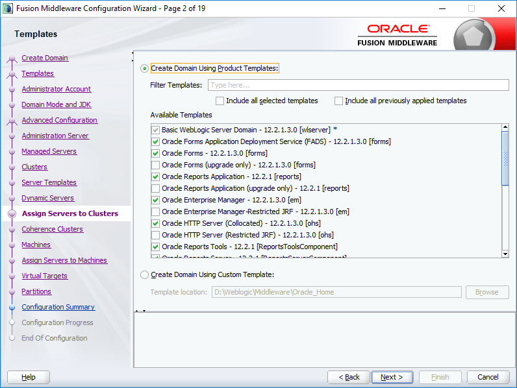Open the Configuration Summary step link
This screenshot has width=517, height=388.
click(x=58, y=307)
